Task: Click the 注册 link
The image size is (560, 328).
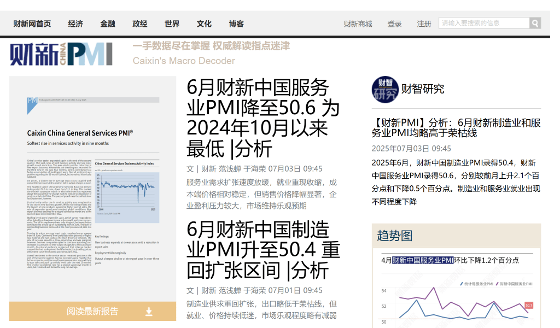Action: click(424, 24)
